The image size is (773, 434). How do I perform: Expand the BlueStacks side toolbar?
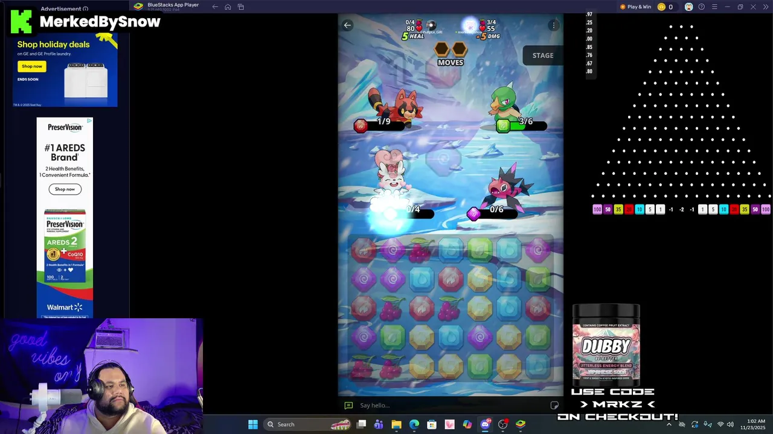tap(765, 7)
